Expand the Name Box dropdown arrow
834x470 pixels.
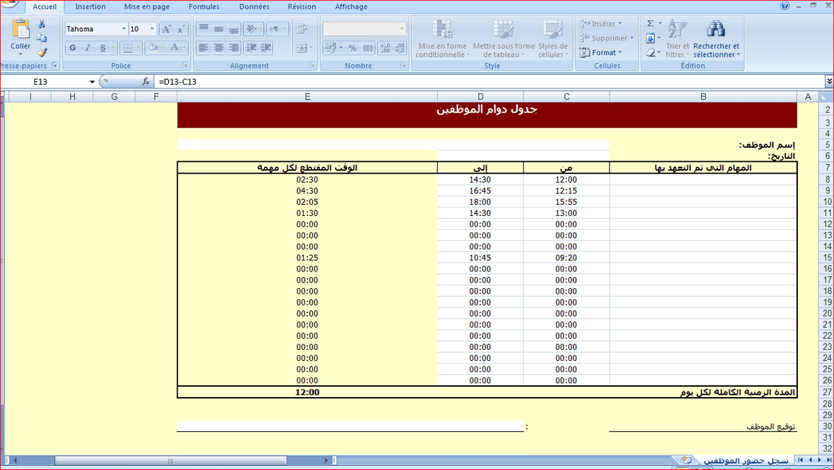(92, 82)
